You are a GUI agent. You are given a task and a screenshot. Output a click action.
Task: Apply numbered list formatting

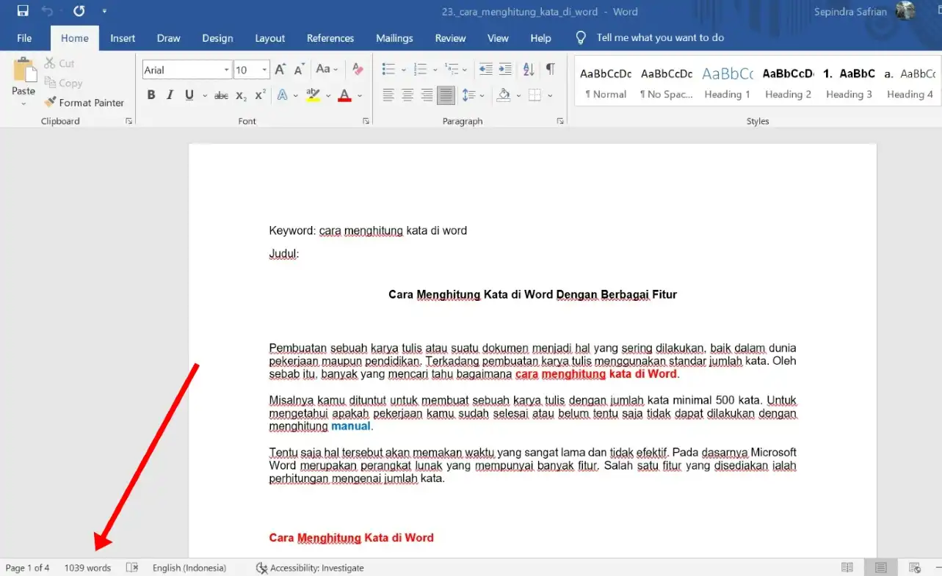(x=421, y=70)
